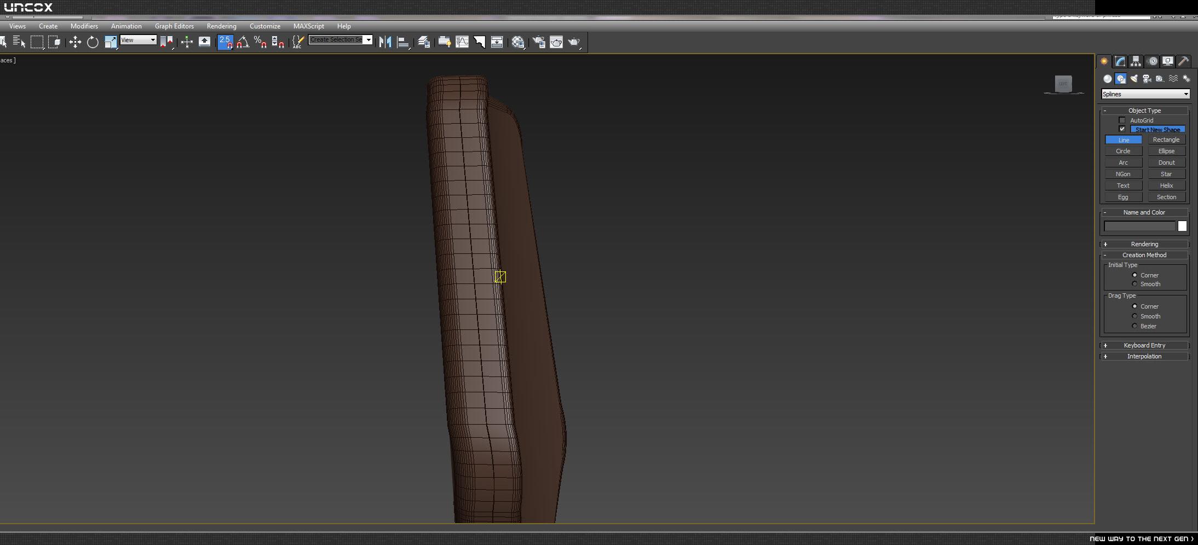The width and height of the screenshot is (1198, 545).
Task: Click the Section spline button
Action: 1166,198
